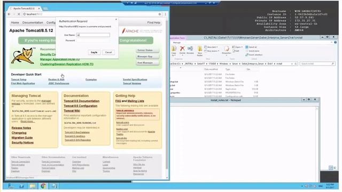
Task: Open Tomcat 8.5 Documentation link
Action: pyautogui.click(x=82, y=101)
